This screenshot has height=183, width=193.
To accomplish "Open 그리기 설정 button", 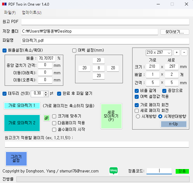I will click(x=16, y=159).
